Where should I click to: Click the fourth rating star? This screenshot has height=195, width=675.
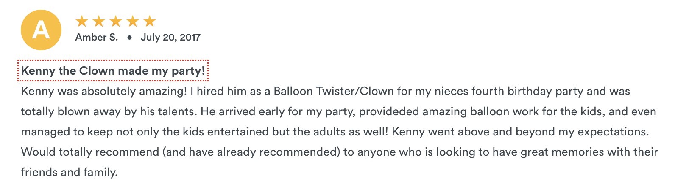pos(133,21)
